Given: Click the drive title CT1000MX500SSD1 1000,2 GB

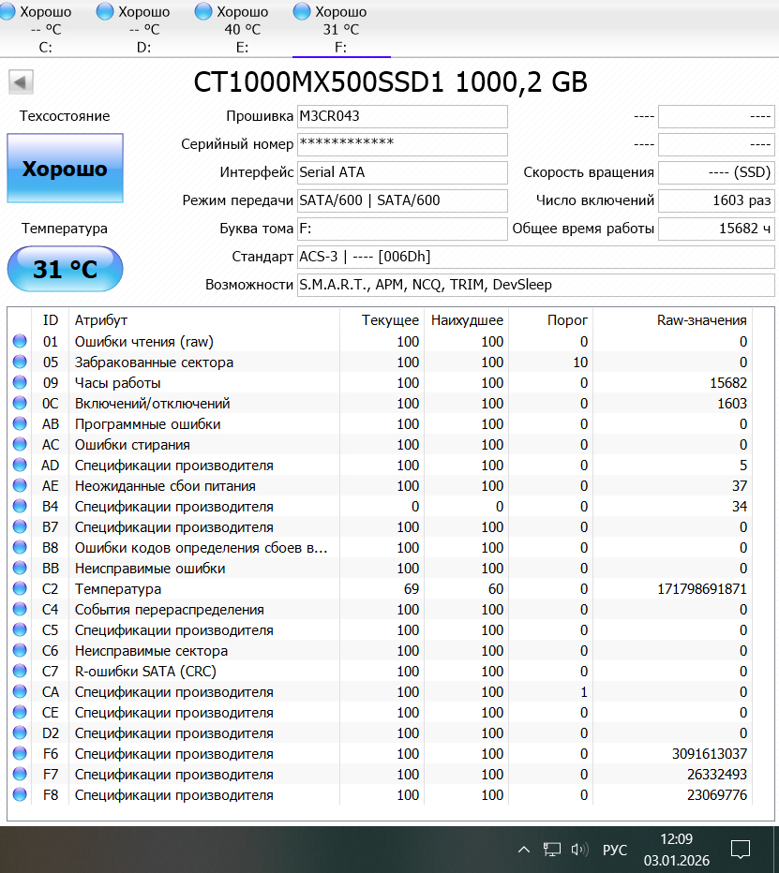Looking at the screenshot, I should click(x=390, y=82).
